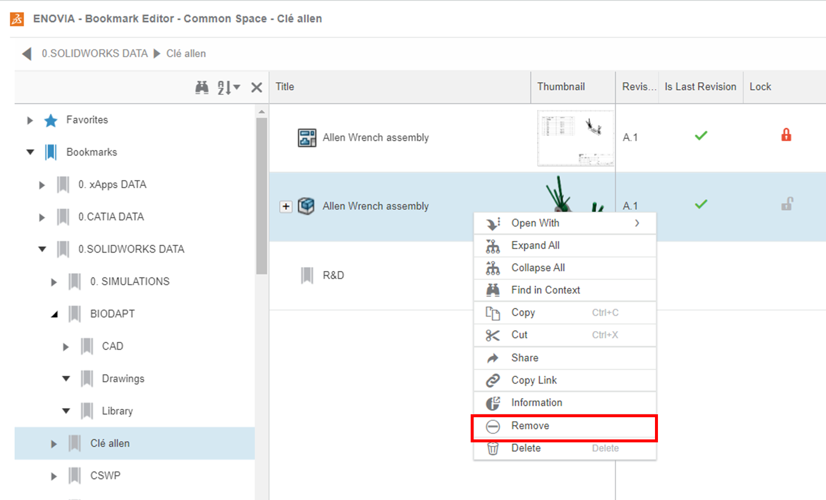This screenshot has height=500, width=826.
Task: Open the Allen Wrench drawing thumbnail
Action: (x=575, y=138)
